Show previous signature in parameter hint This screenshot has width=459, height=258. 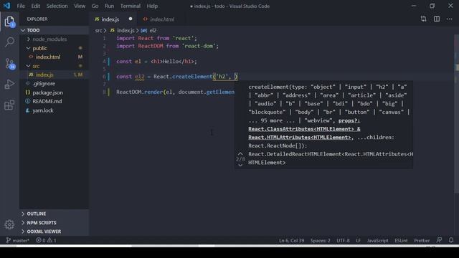240,153
